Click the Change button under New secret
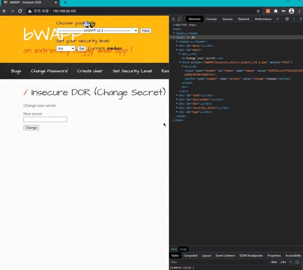This screenshot has height=270, width=303. click(x=31, y=127)
